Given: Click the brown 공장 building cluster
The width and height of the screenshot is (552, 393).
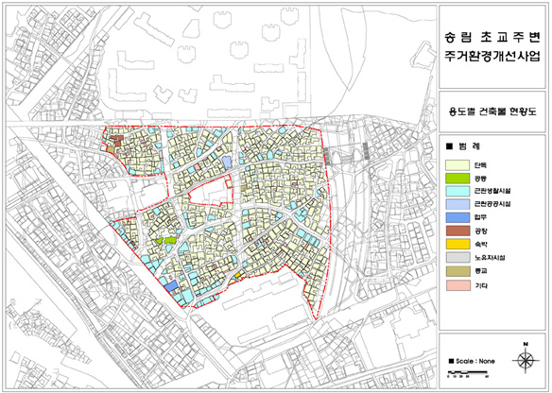Looking at the screenshot, I should tap(116, 140).
